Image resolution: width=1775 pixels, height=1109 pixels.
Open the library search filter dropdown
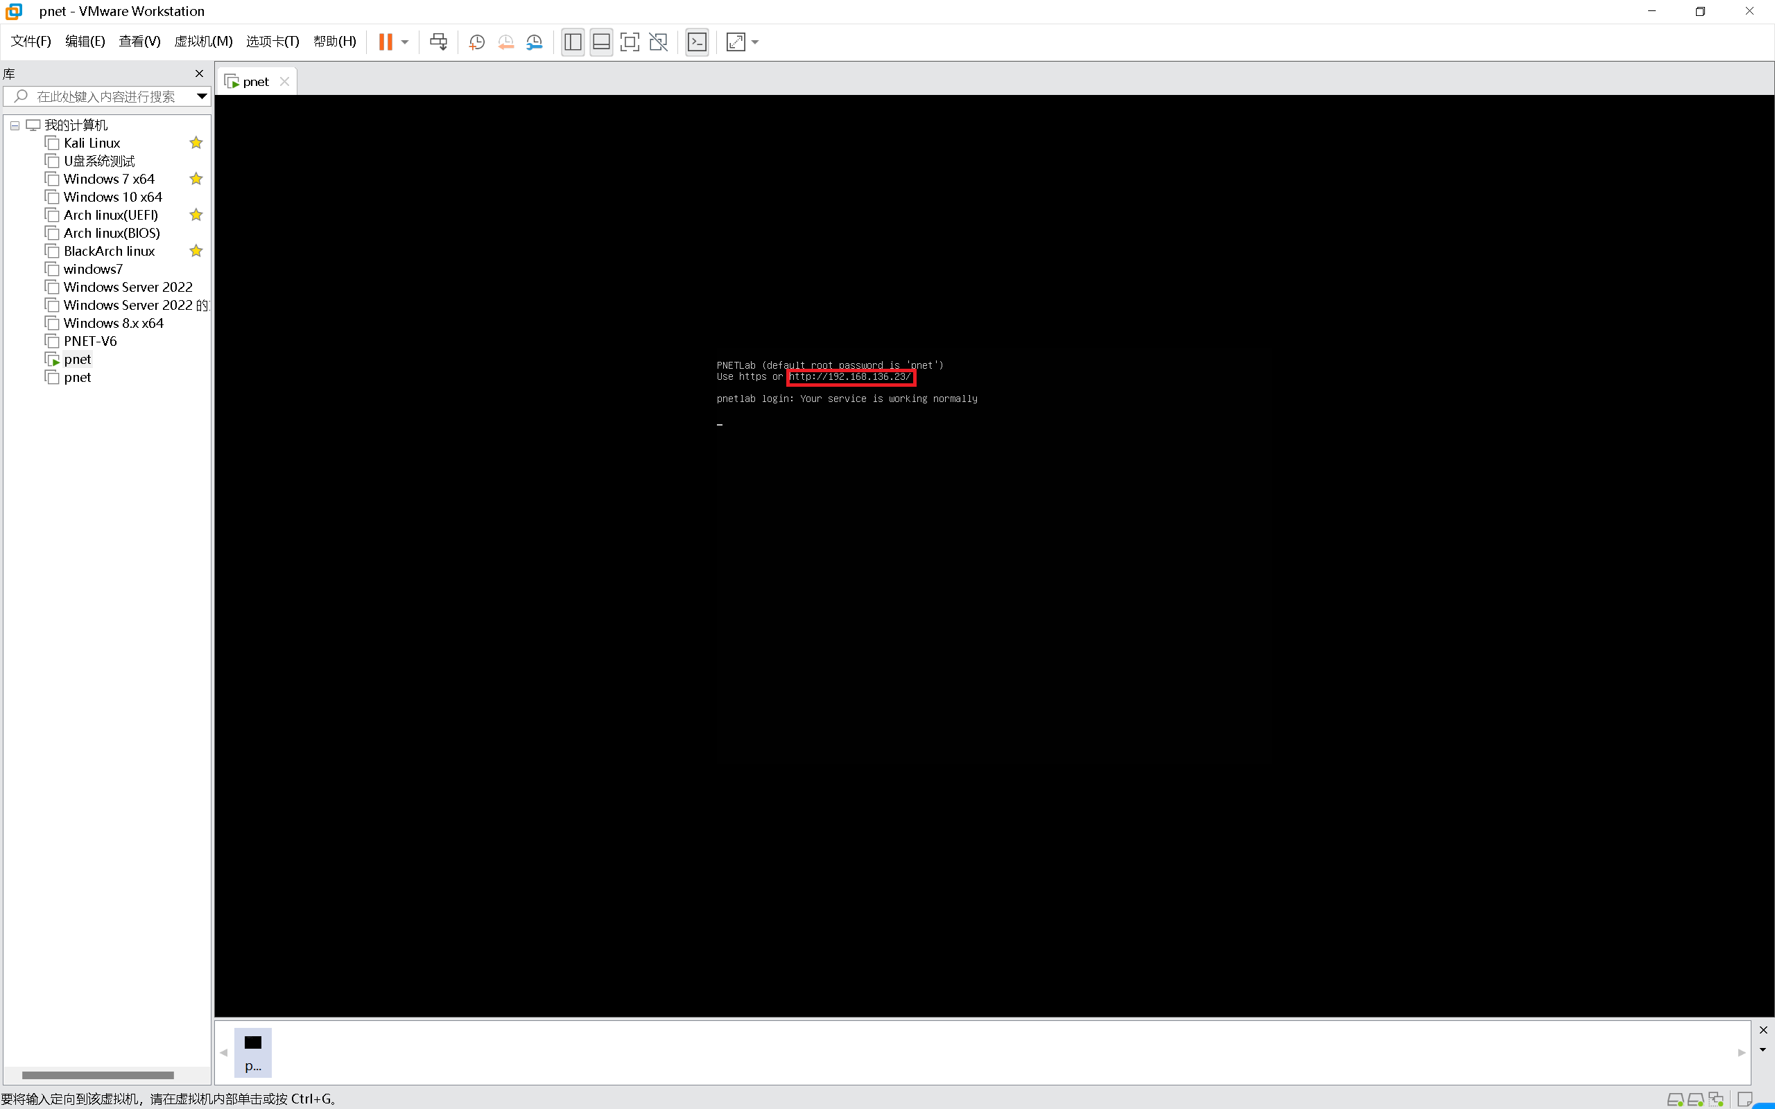(202, 96)
